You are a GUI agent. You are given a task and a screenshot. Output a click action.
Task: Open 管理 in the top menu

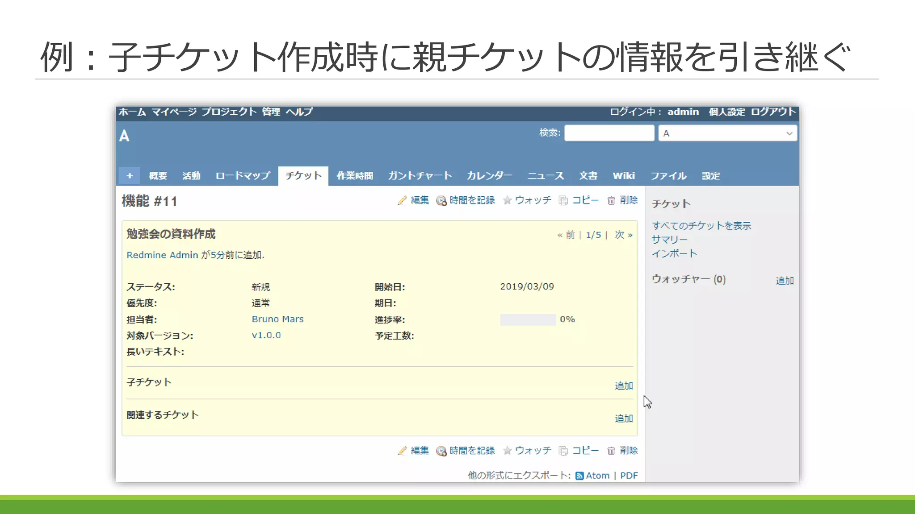tap(271, 112)
